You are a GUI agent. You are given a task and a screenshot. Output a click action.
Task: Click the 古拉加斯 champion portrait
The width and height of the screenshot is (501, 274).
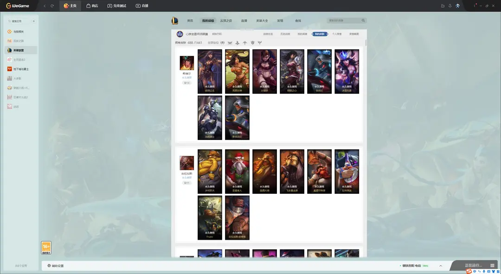[x=187, y=163]
